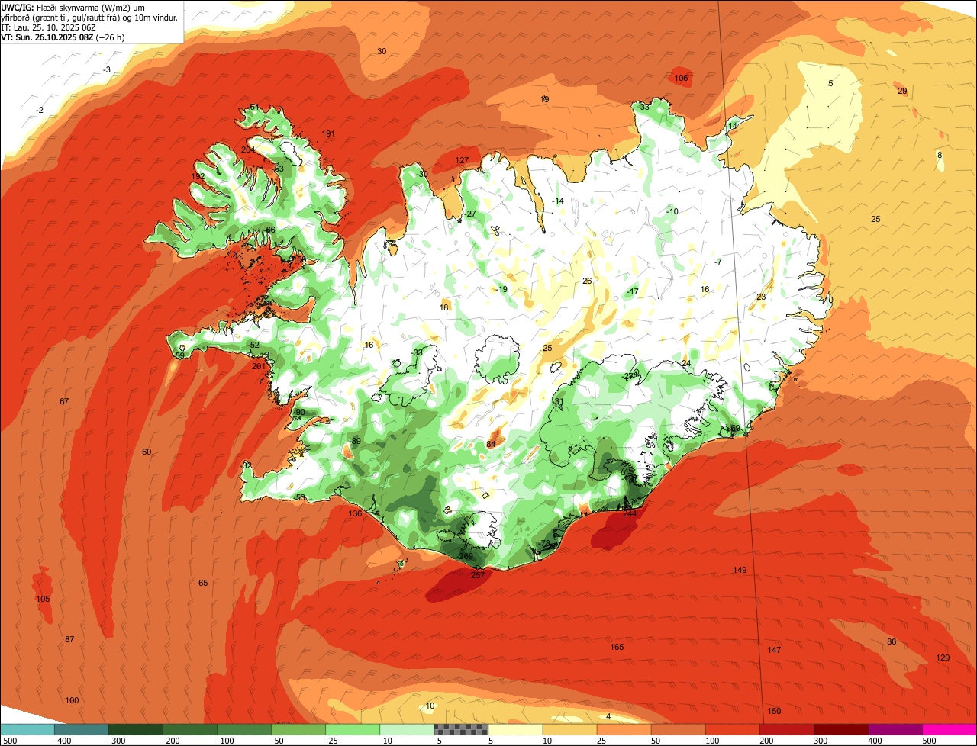The height and width of the screenshot is (746, 977).
Task: Click the map value 149 in southeast ocean
Action: click(740, 570)
